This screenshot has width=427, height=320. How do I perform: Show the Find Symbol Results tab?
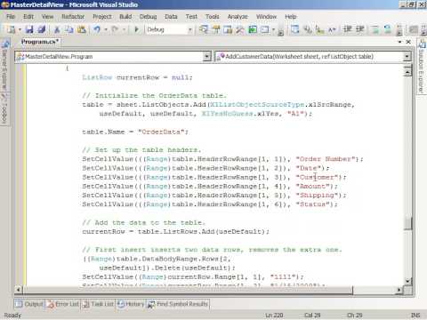[x=178, y=304]
